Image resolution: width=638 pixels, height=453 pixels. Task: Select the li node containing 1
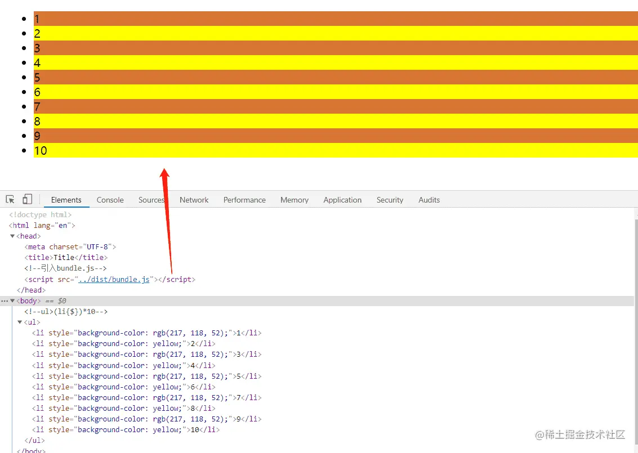coord(147,333)
